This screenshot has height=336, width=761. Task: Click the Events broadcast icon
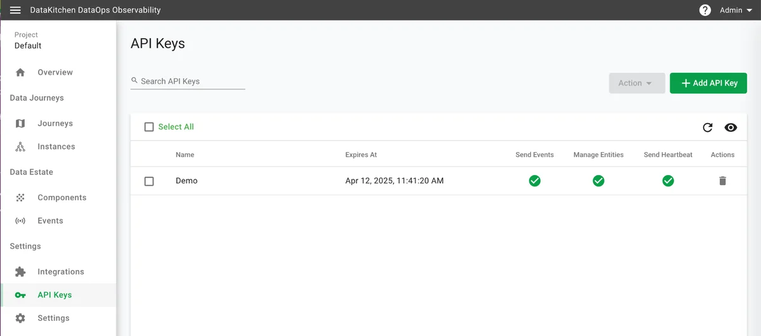click(x=20, y=221)
